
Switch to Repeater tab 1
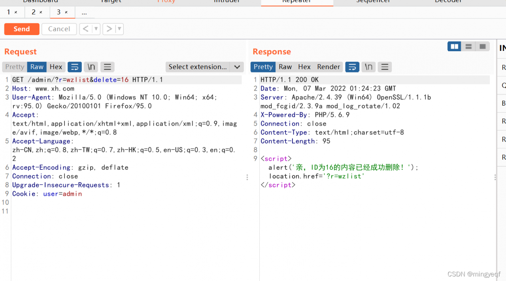(x=9, y=12)
